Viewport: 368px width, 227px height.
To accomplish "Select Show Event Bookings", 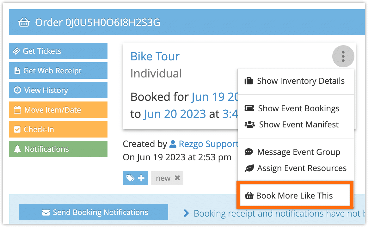I will pos(296,108).
